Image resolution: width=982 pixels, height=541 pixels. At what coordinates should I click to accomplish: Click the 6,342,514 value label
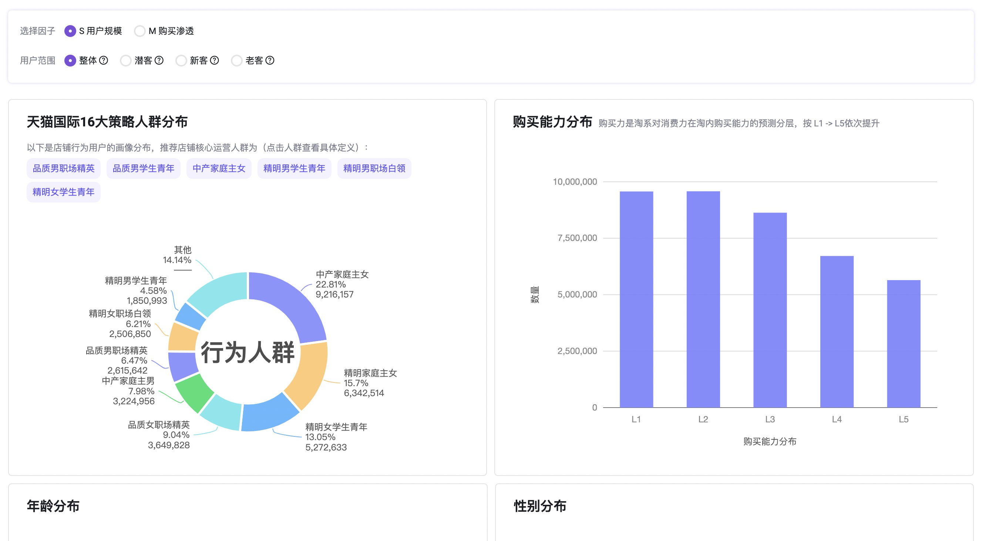[364, 393]
